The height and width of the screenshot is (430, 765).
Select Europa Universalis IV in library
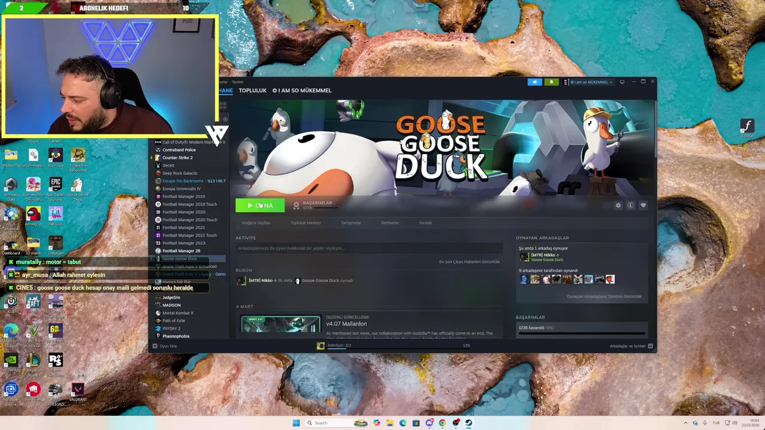pos(181,189)
